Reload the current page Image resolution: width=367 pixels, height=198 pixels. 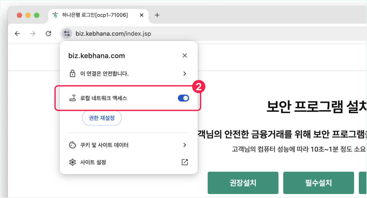(48, 34)
